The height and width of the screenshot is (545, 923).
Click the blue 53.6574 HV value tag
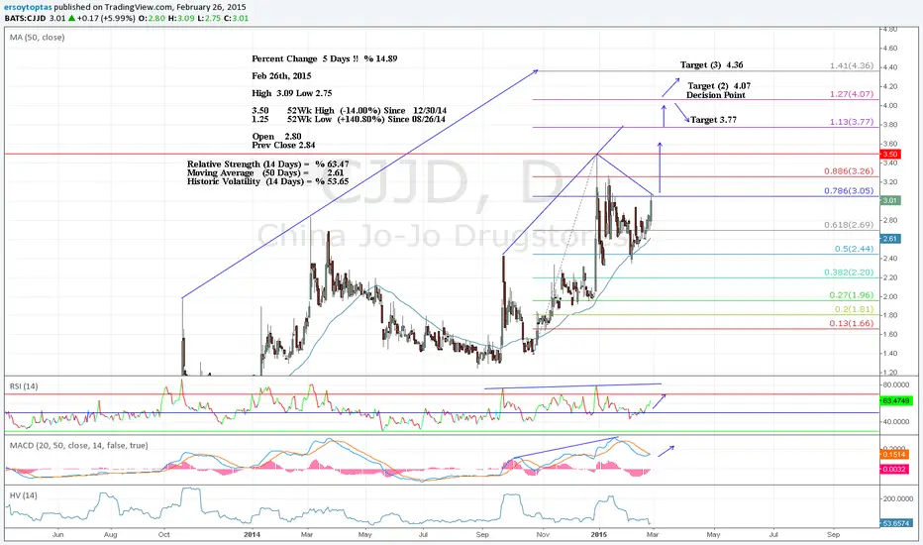click(896, 523)
